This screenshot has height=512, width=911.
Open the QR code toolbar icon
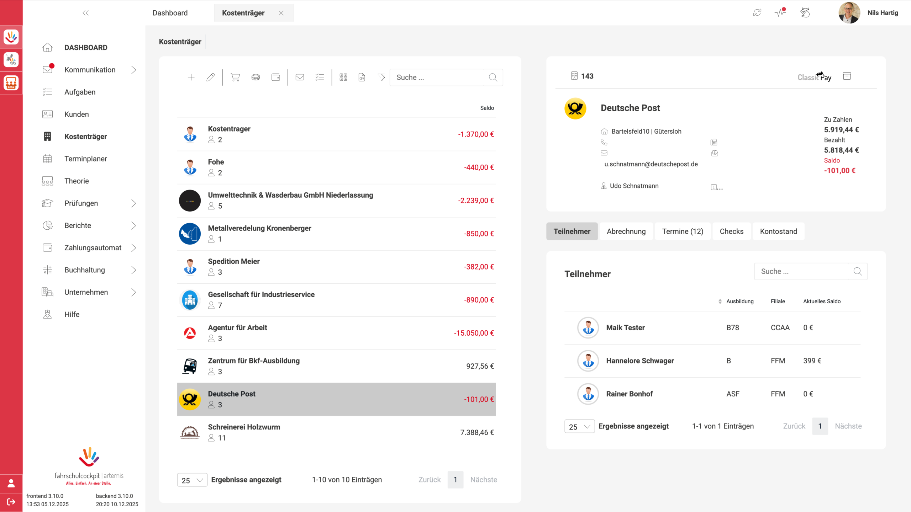tap(343, 77)
